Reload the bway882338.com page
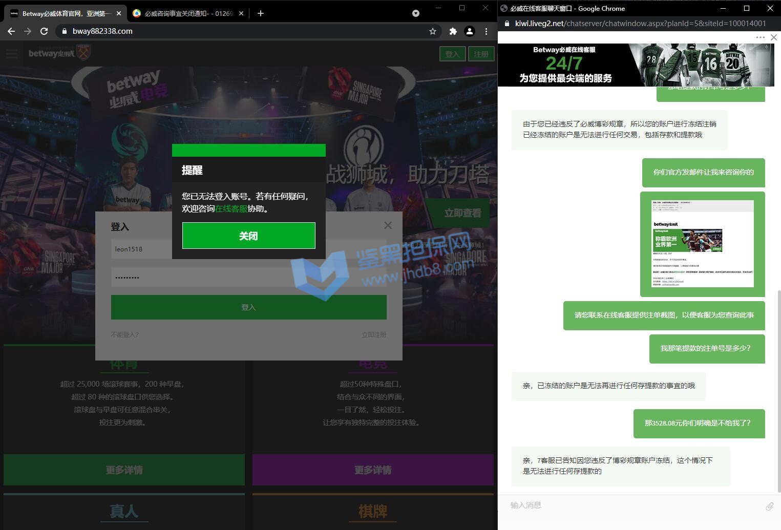 click(x=44, y=31)
